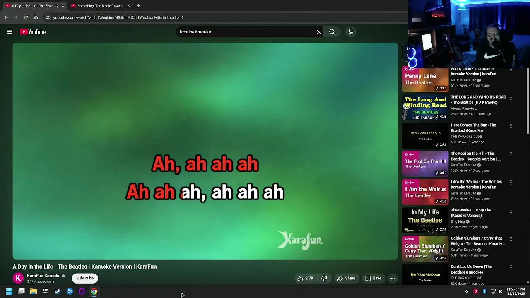This screenshot has height=298, width=530.
Task: Open the more actions ellipsis under video
Action: (393, 279)
